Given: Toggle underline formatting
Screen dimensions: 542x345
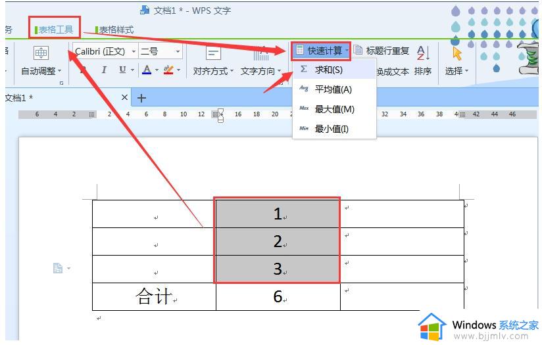Looking at the screenshot, I should click(122, 70).
